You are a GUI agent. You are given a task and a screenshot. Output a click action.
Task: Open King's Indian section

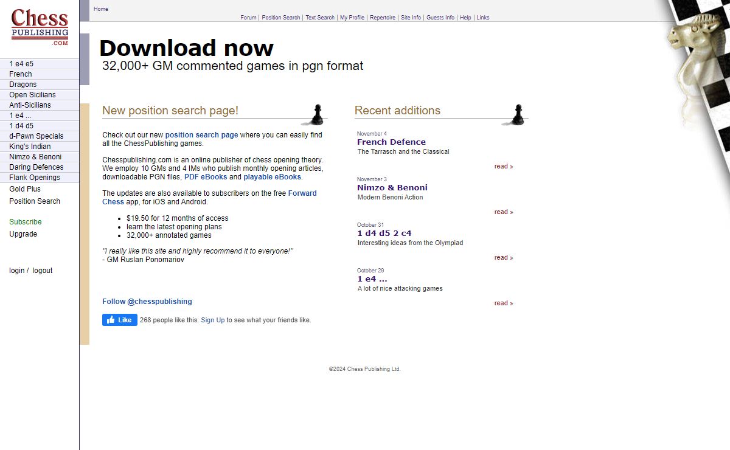(40, 147)
